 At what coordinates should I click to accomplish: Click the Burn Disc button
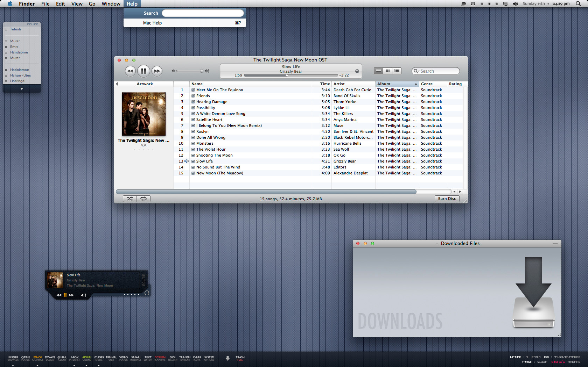[447, 199]
